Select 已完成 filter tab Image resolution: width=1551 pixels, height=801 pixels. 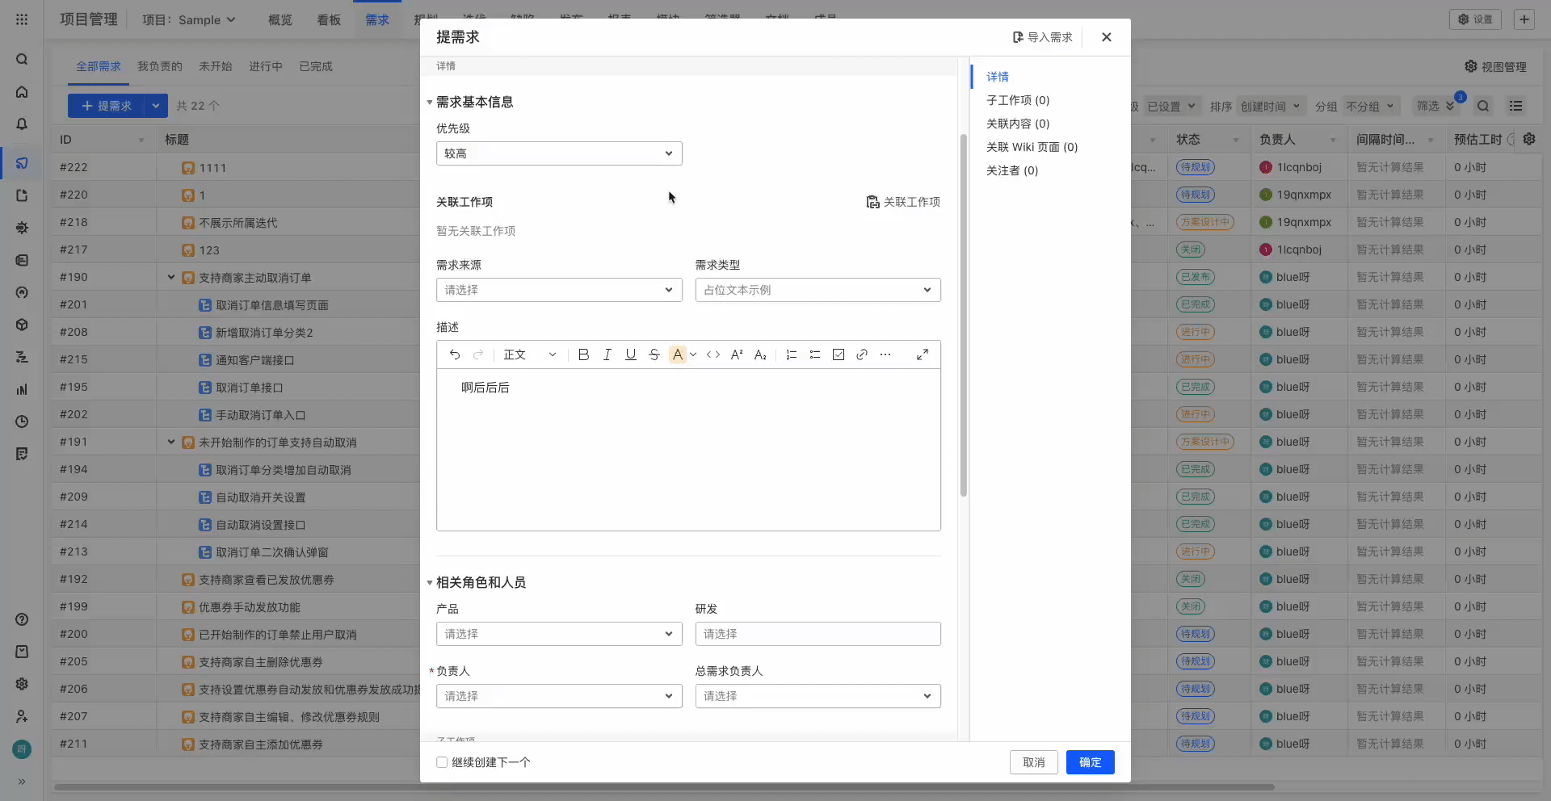click(316, 66)
